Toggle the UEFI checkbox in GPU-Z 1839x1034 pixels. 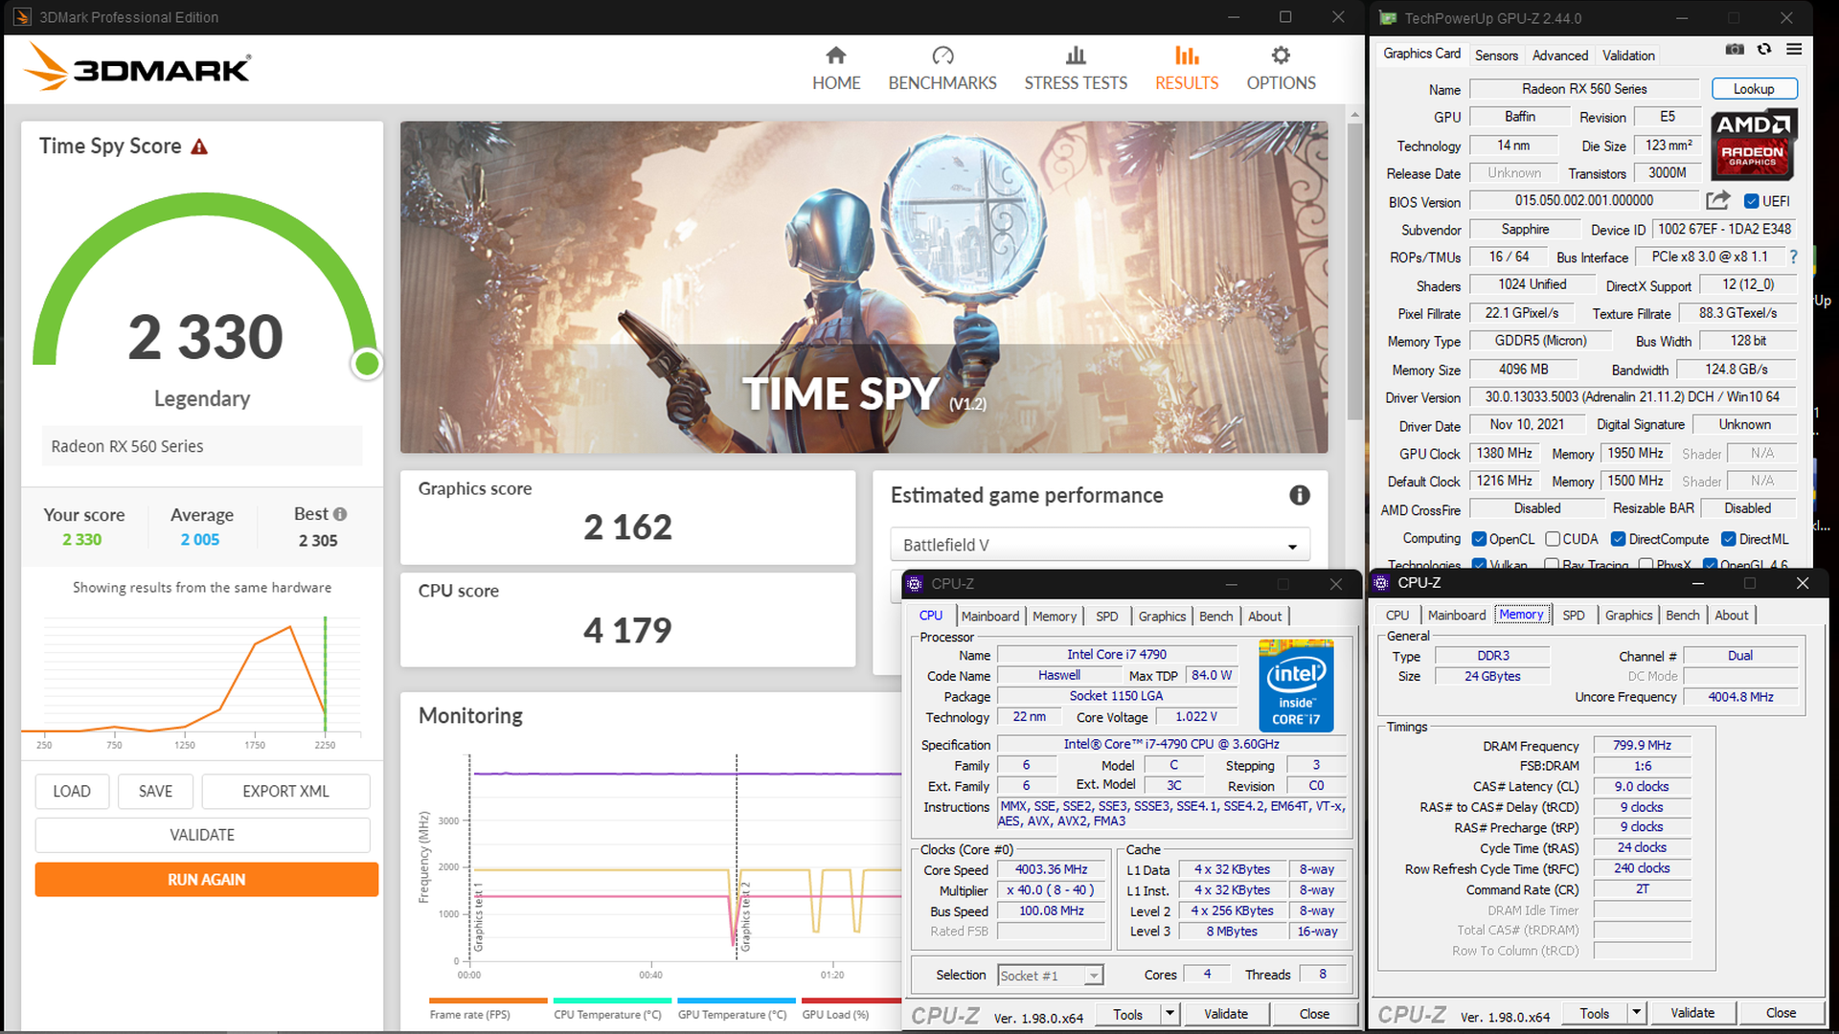[x=1751, y=201]
